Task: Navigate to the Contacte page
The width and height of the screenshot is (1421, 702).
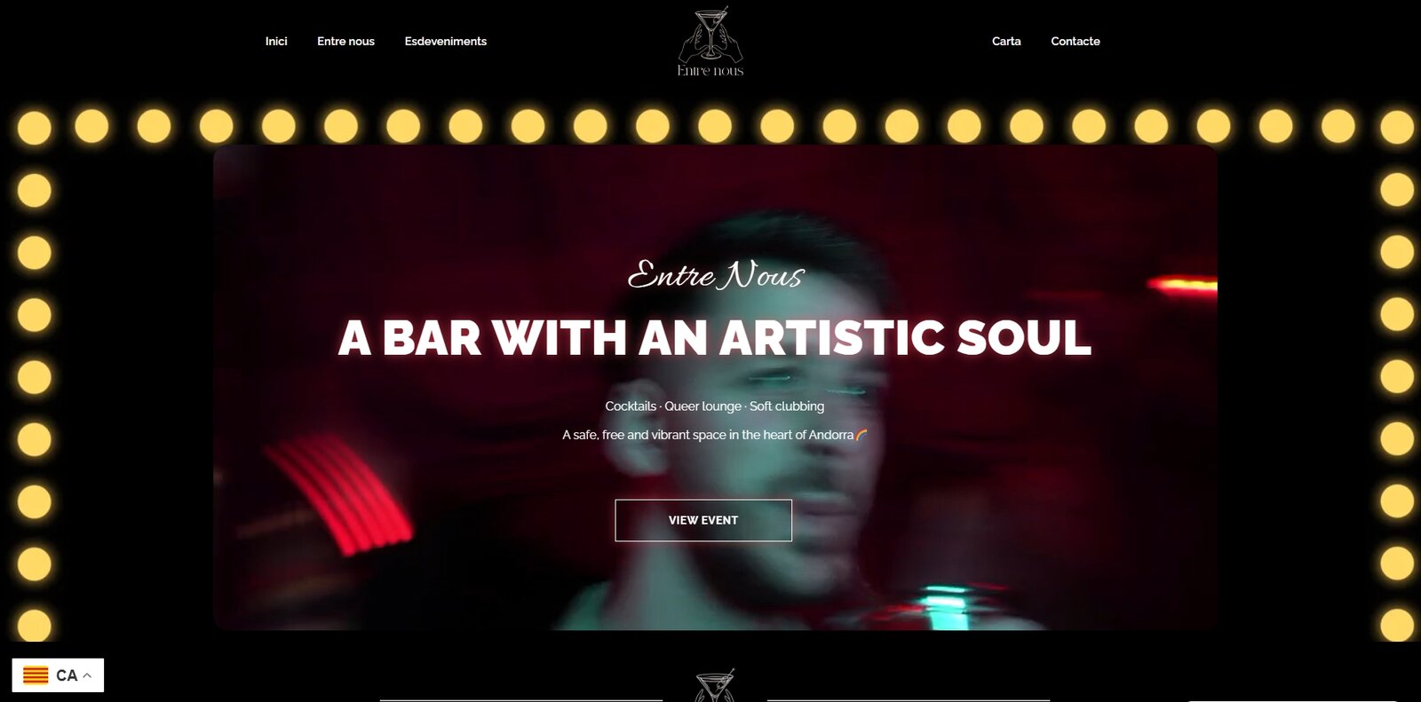Action: pos(1076,41)
